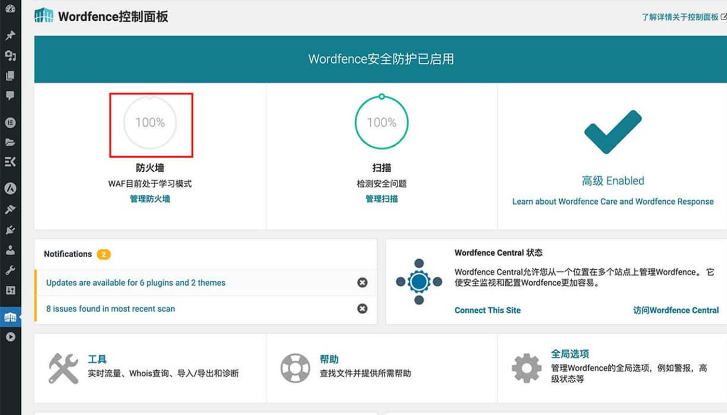Open 了解详情关于控制面板 link
The height and width of the screenshot is (415, 727).
click(680, 17)
